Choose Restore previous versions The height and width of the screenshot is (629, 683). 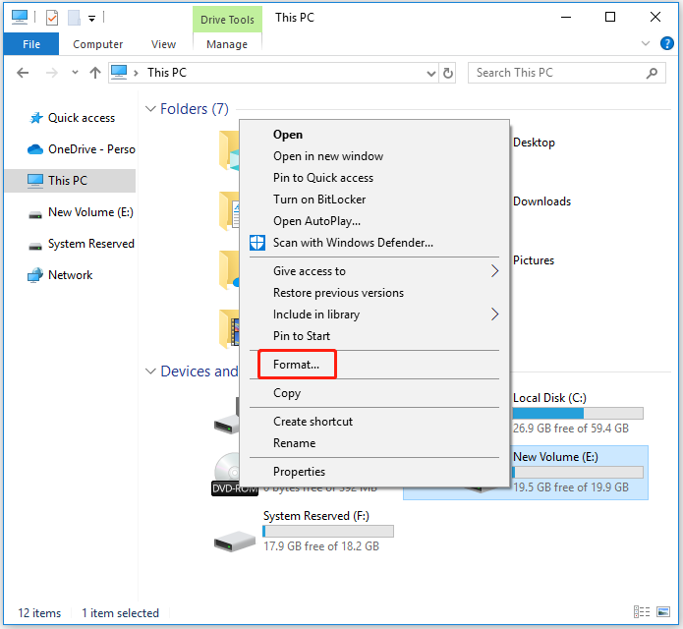coord(374,293)
